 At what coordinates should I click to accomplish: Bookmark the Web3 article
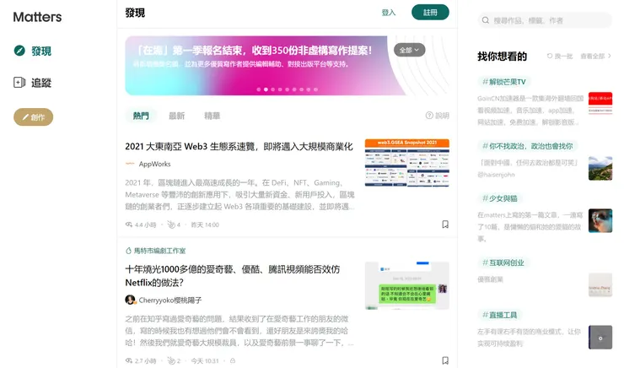click(x=445, y=225)
